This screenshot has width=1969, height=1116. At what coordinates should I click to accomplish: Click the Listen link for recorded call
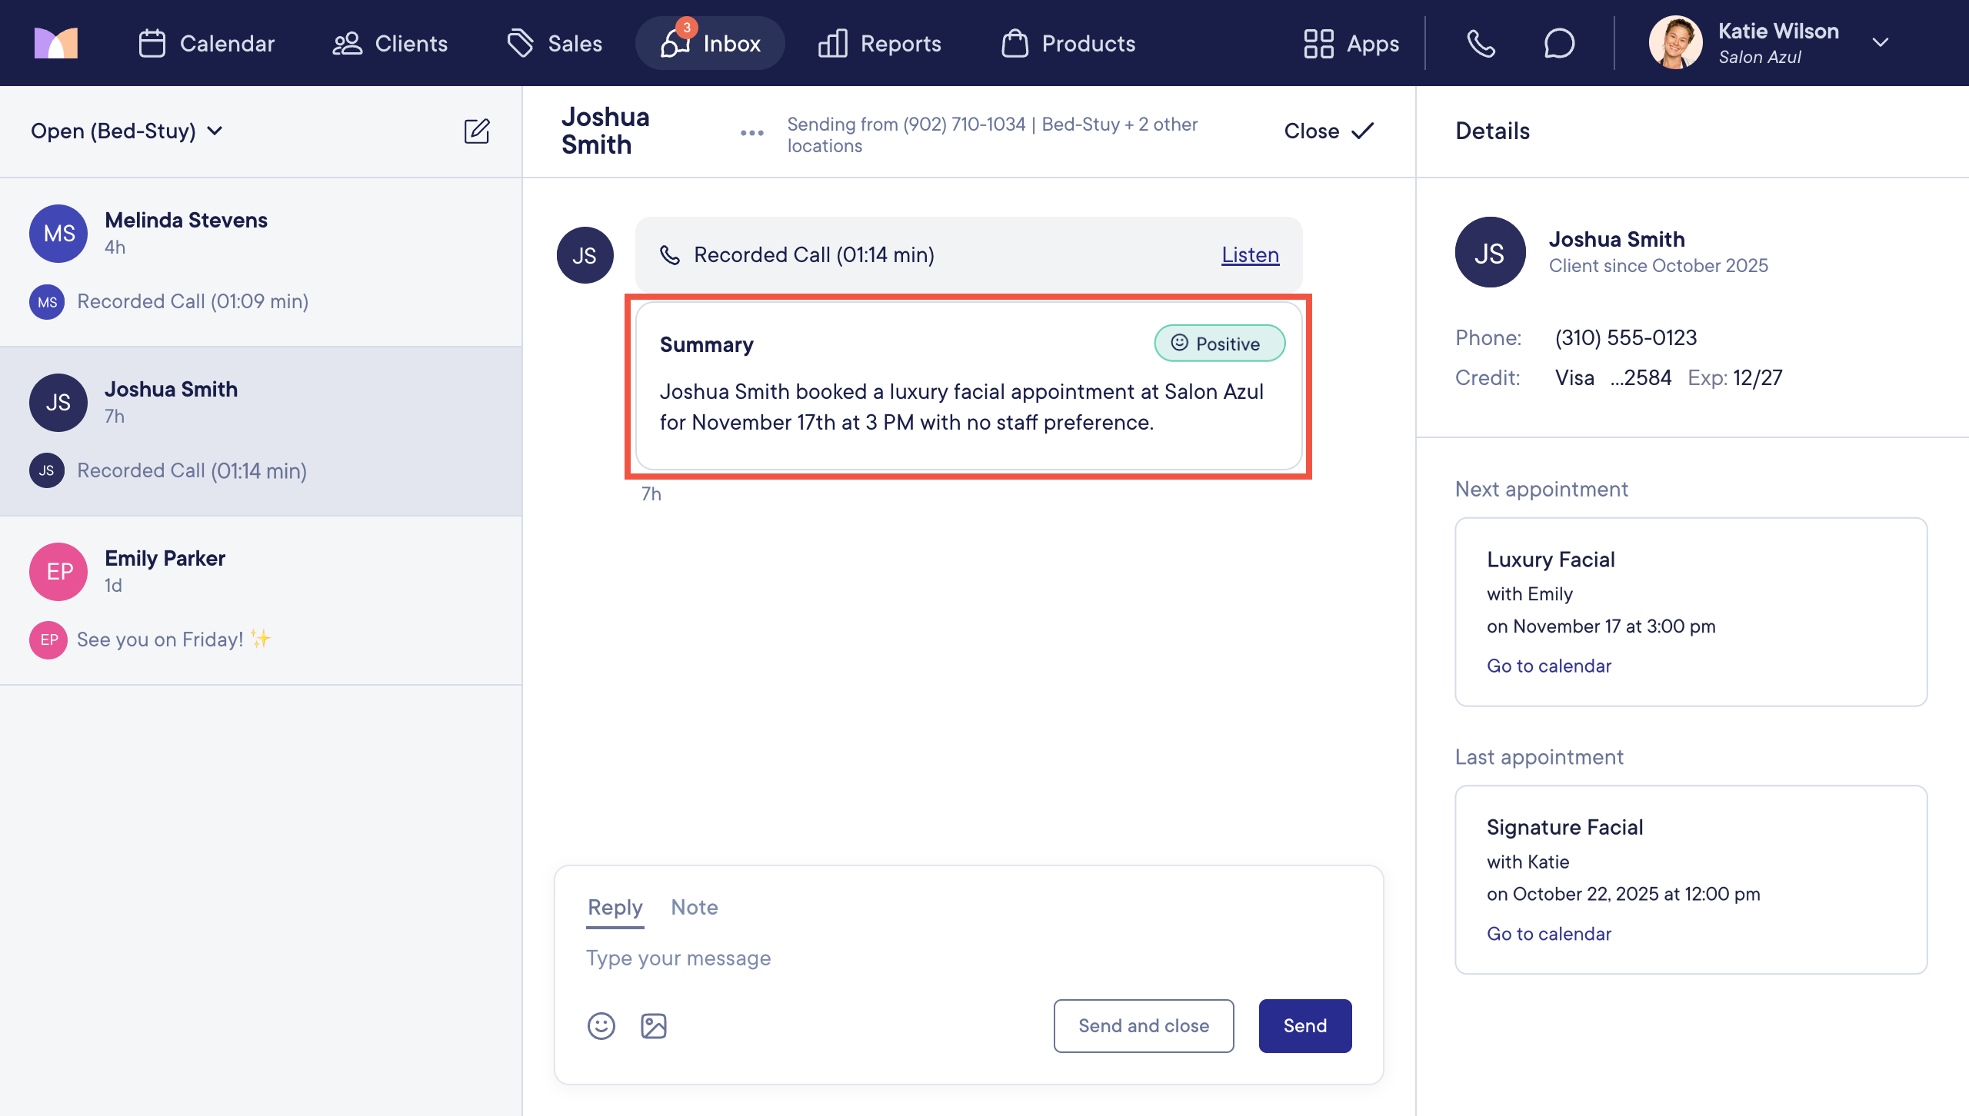pyautogui.click(x=1250, y=255)
